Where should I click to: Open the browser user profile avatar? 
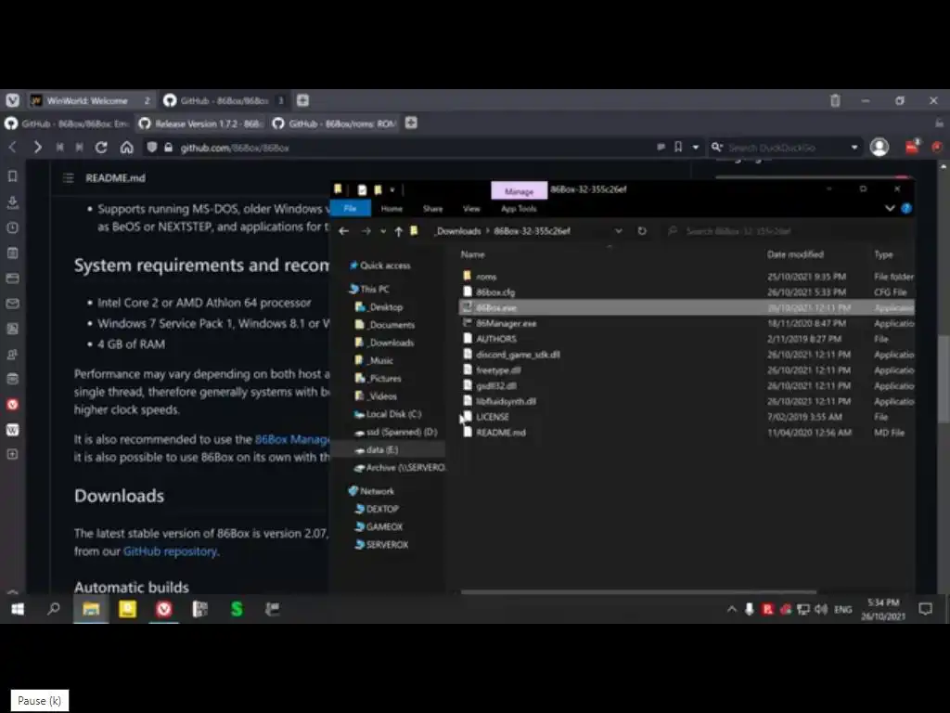click(879, 147)
